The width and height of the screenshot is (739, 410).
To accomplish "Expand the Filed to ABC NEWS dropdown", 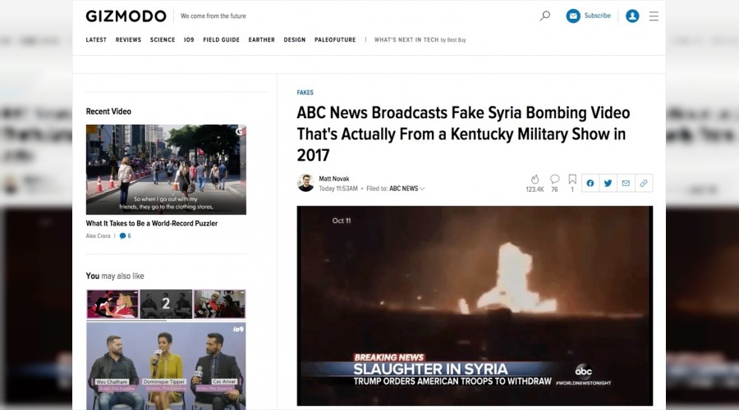I will (406, 189).
